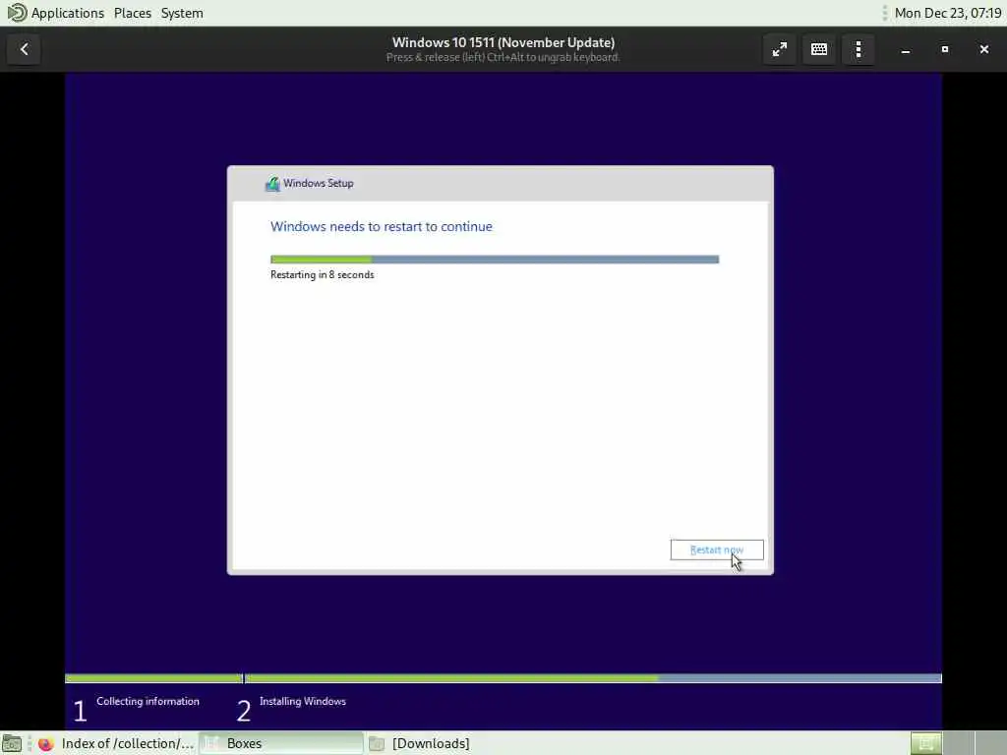Image resolution: width=1007 pixels, height=755 pixels.
Task: Open the Places menu
Action: (133, 13)
